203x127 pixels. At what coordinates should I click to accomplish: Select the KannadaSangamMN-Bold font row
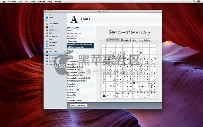tap(80, 79)
